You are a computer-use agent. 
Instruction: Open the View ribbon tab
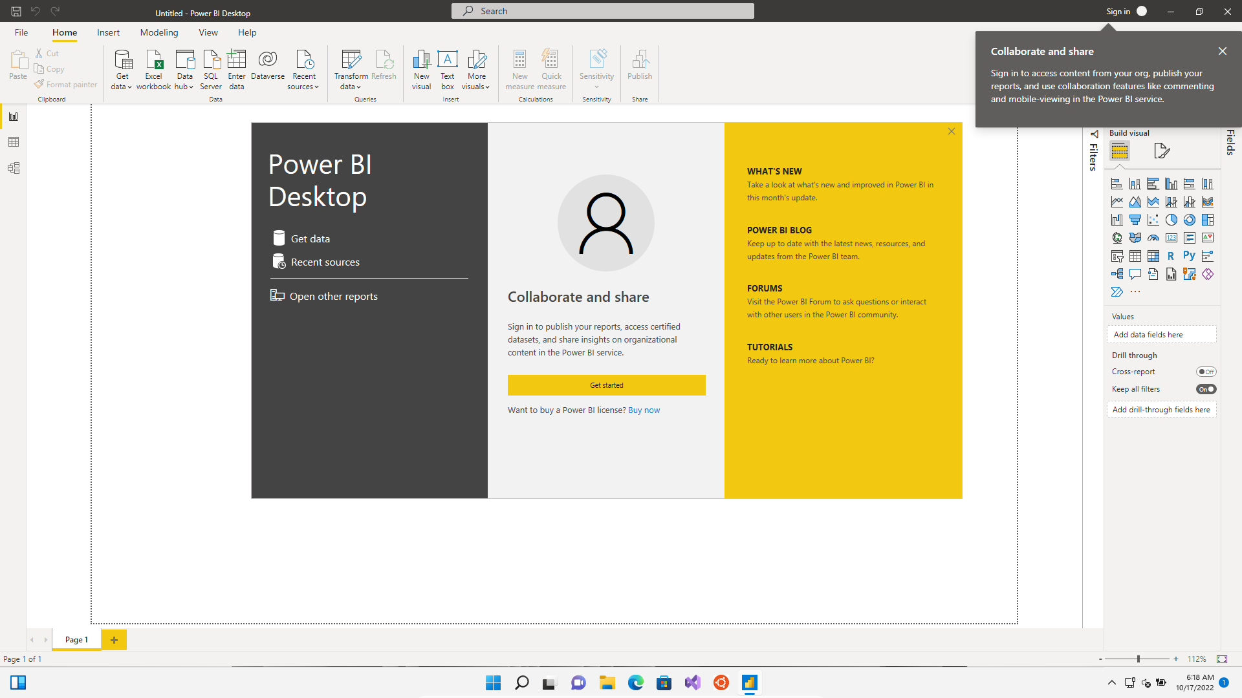(207, 32)
